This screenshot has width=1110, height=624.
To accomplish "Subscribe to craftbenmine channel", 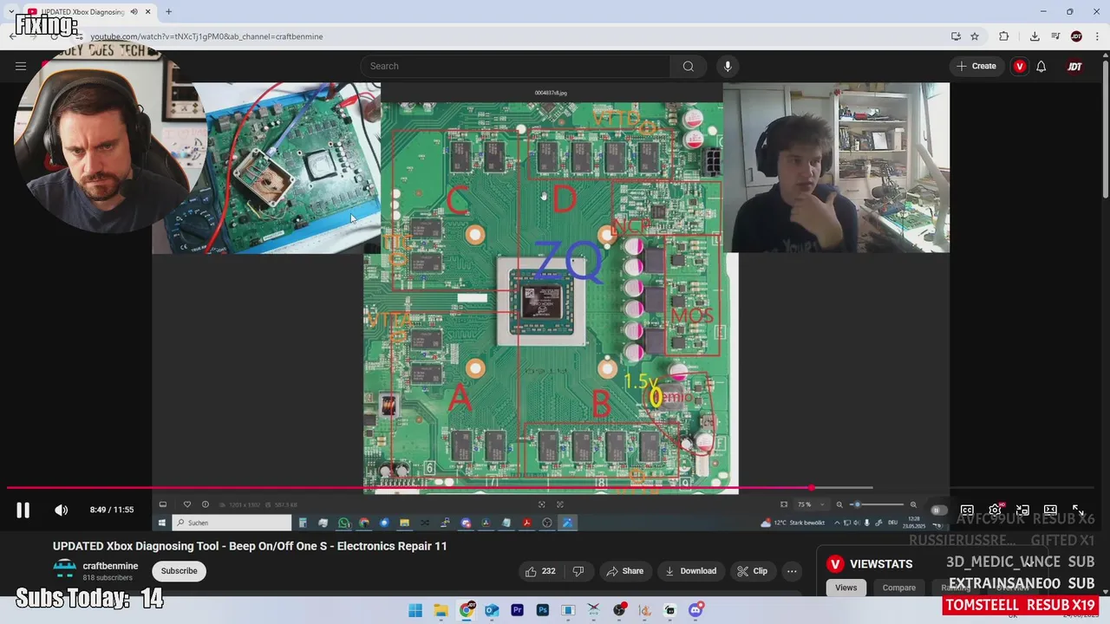I will pos(179,571).
